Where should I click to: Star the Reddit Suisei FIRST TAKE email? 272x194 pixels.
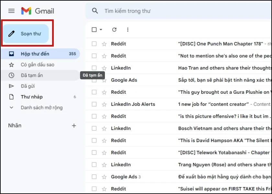click(104, 189)
